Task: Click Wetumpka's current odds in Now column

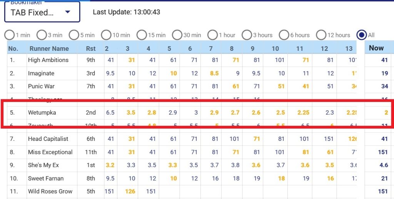Action: [x=385, y=113]
